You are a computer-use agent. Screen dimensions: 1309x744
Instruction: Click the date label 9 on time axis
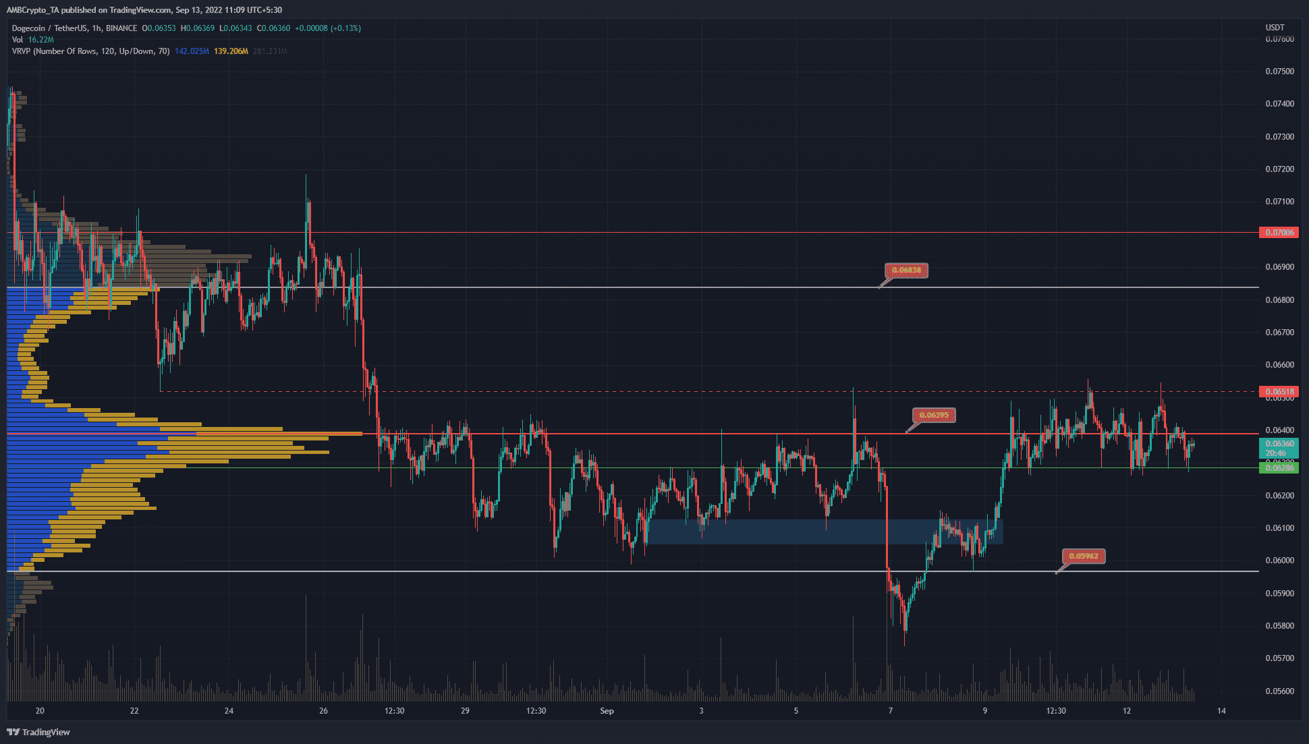coord(984,711)
